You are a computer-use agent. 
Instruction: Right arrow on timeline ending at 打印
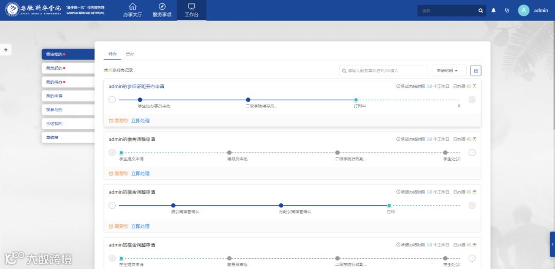tap(472, 205)
